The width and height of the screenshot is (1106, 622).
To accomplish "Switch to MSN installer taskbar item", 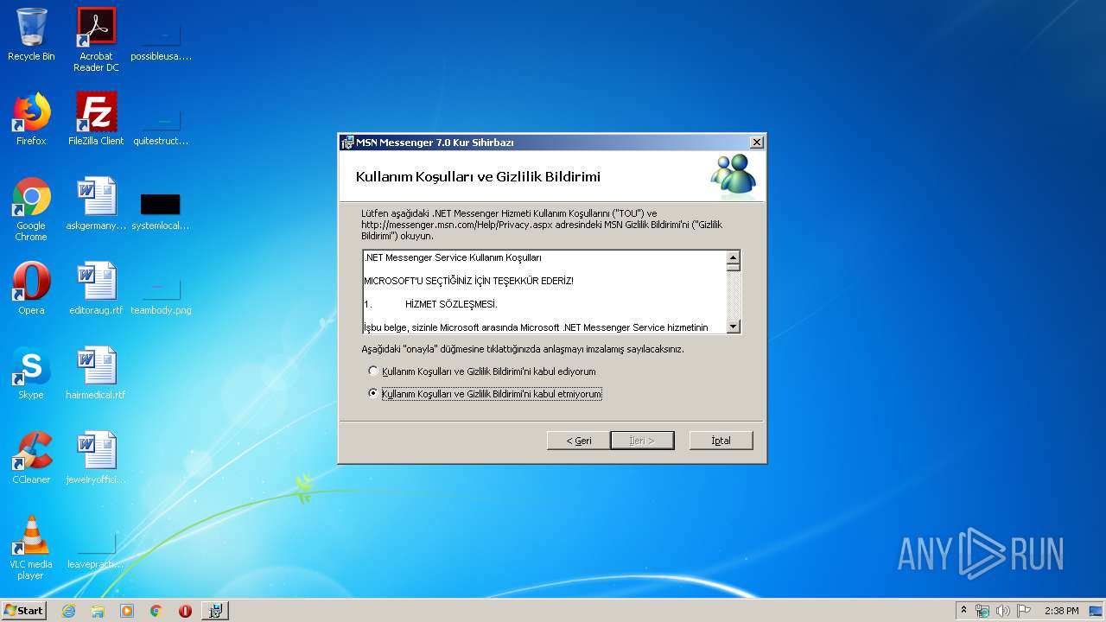I will pos(215,611).
